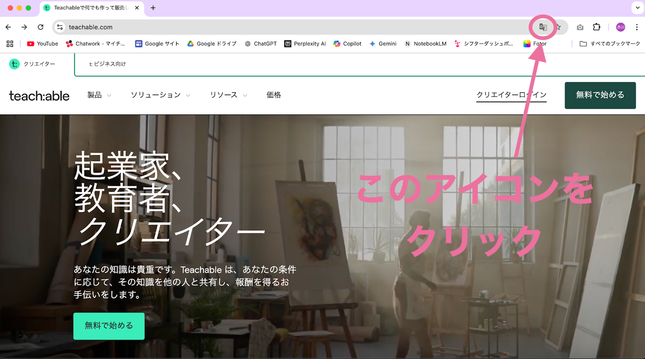Open the Gemini bookmark
645x359 pixels.
[383, 44]
